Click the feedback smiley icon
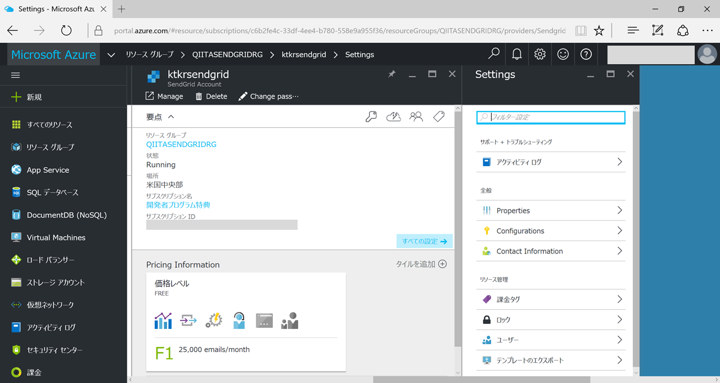 pos(562,54)
